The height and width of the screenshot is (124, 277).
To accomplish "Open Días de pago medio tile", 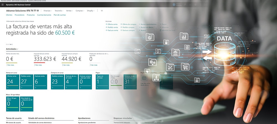I will click(x=116, y=82).
